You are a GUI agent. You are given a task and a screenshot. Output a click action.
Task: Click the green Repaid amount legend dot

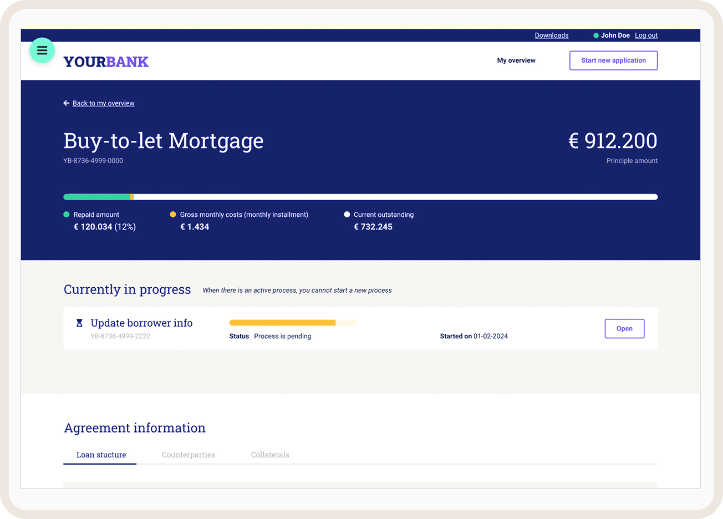click(x=67, y=215)
